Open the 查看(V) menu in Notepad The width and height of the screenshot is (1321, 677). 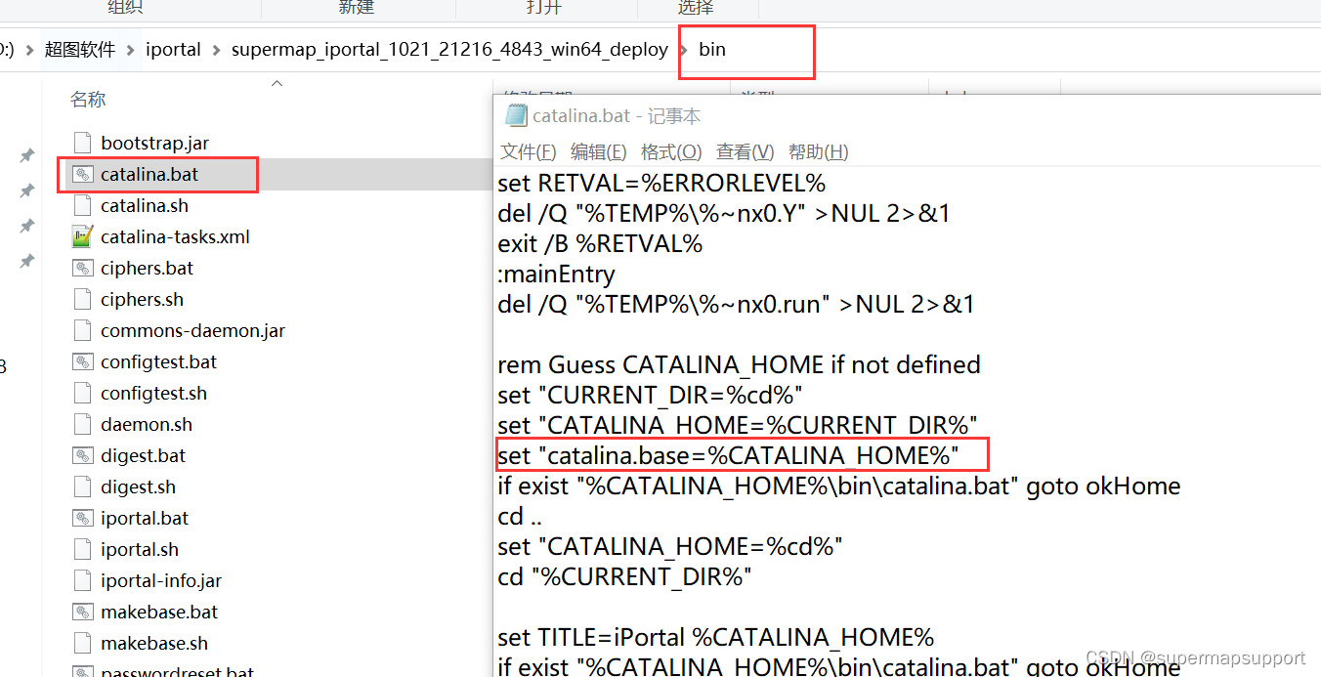[x=746, y=151]
